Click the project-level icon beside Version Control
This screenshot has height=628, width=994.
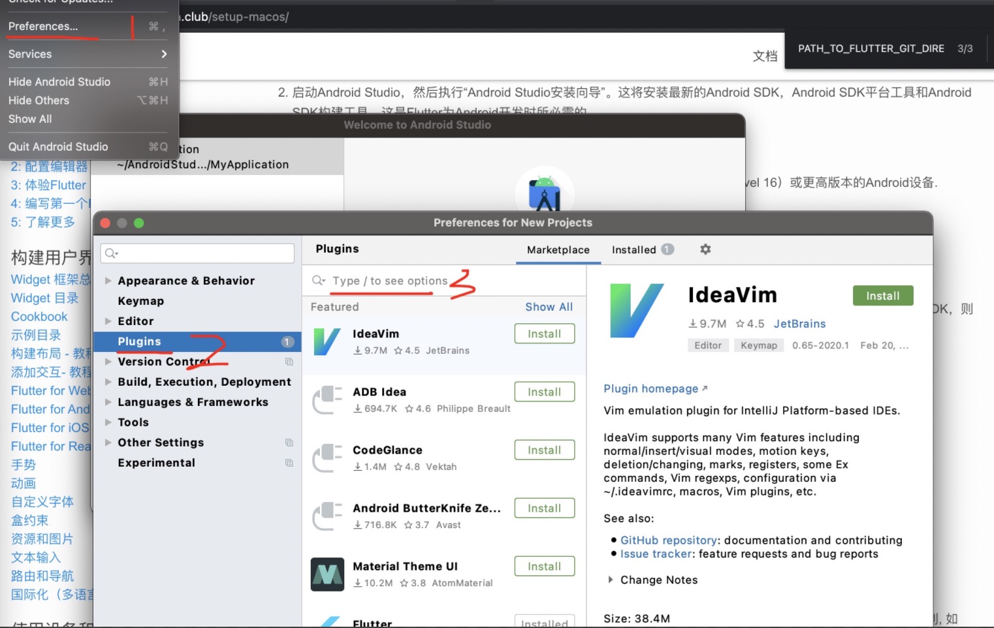pyautogui.click(x=289, y=362)
